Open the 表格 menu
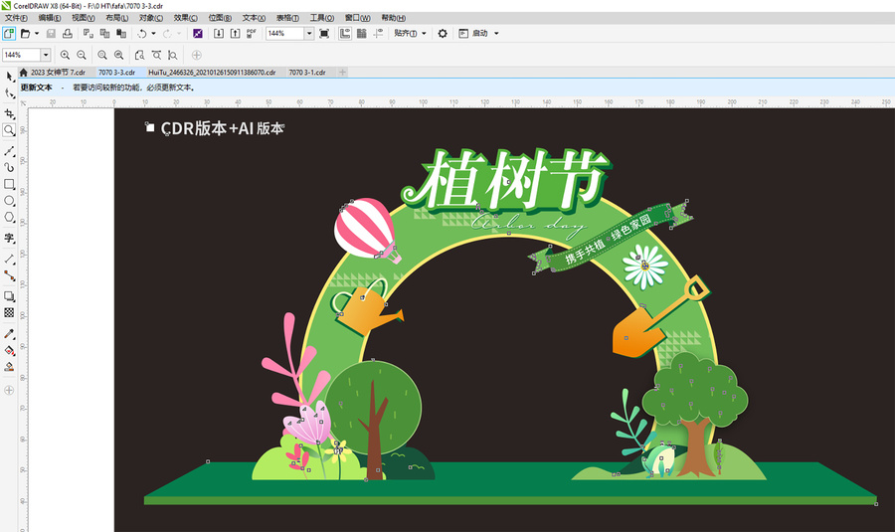The width and height of the screenshot is (895, 532). tap(287, 18)
